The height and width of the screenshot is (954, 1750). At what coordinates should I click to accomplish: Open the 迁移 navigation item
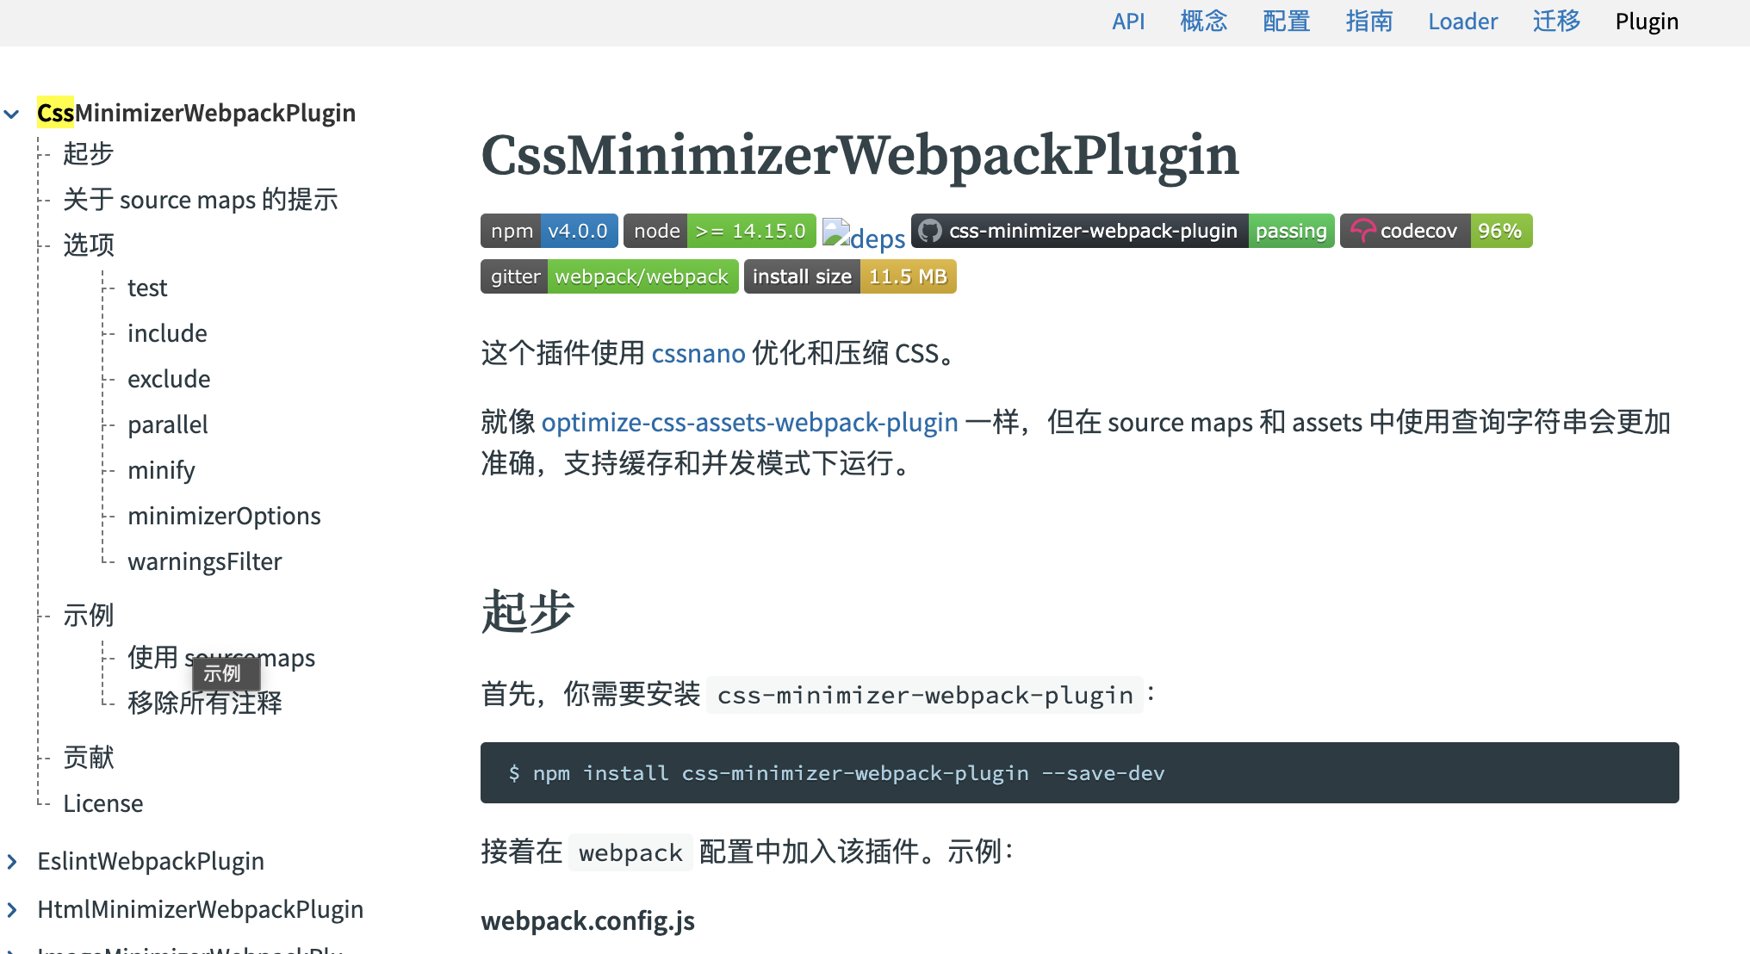coord(1555,22)
